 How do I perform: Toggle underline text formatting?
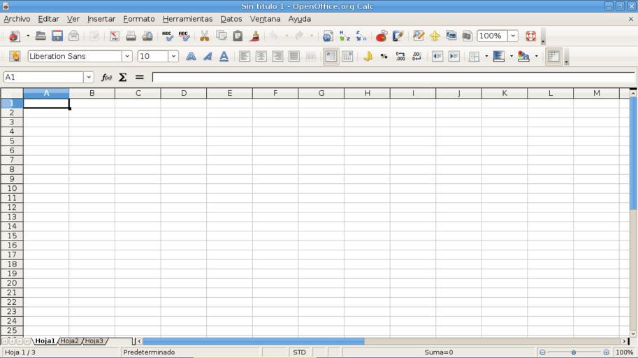[224, 57]
